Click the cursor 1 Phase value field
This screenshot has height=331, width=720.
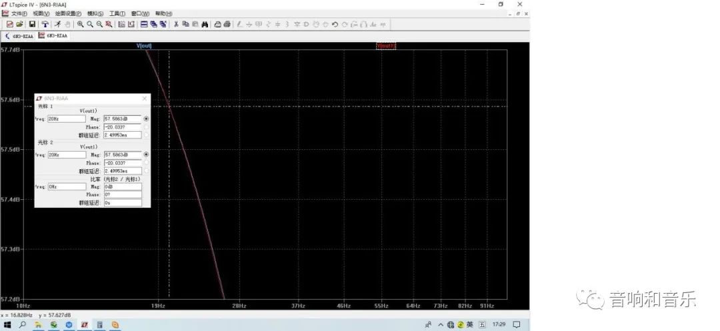pos(123,127)
